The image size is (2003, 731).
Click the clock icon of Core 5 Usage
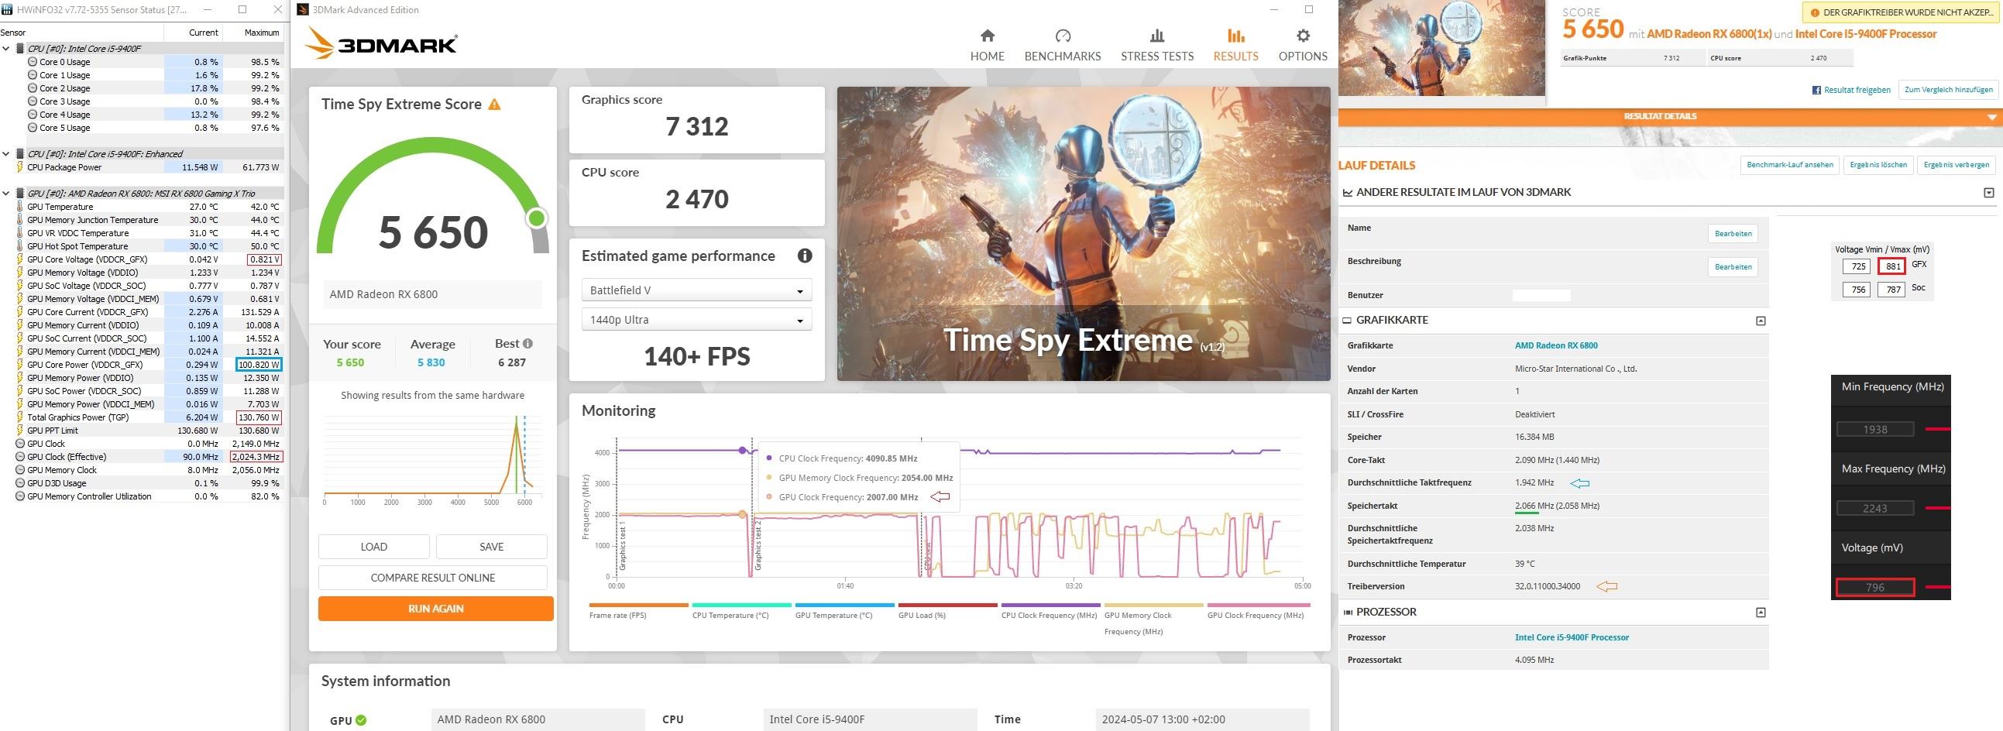pos(32,128)
